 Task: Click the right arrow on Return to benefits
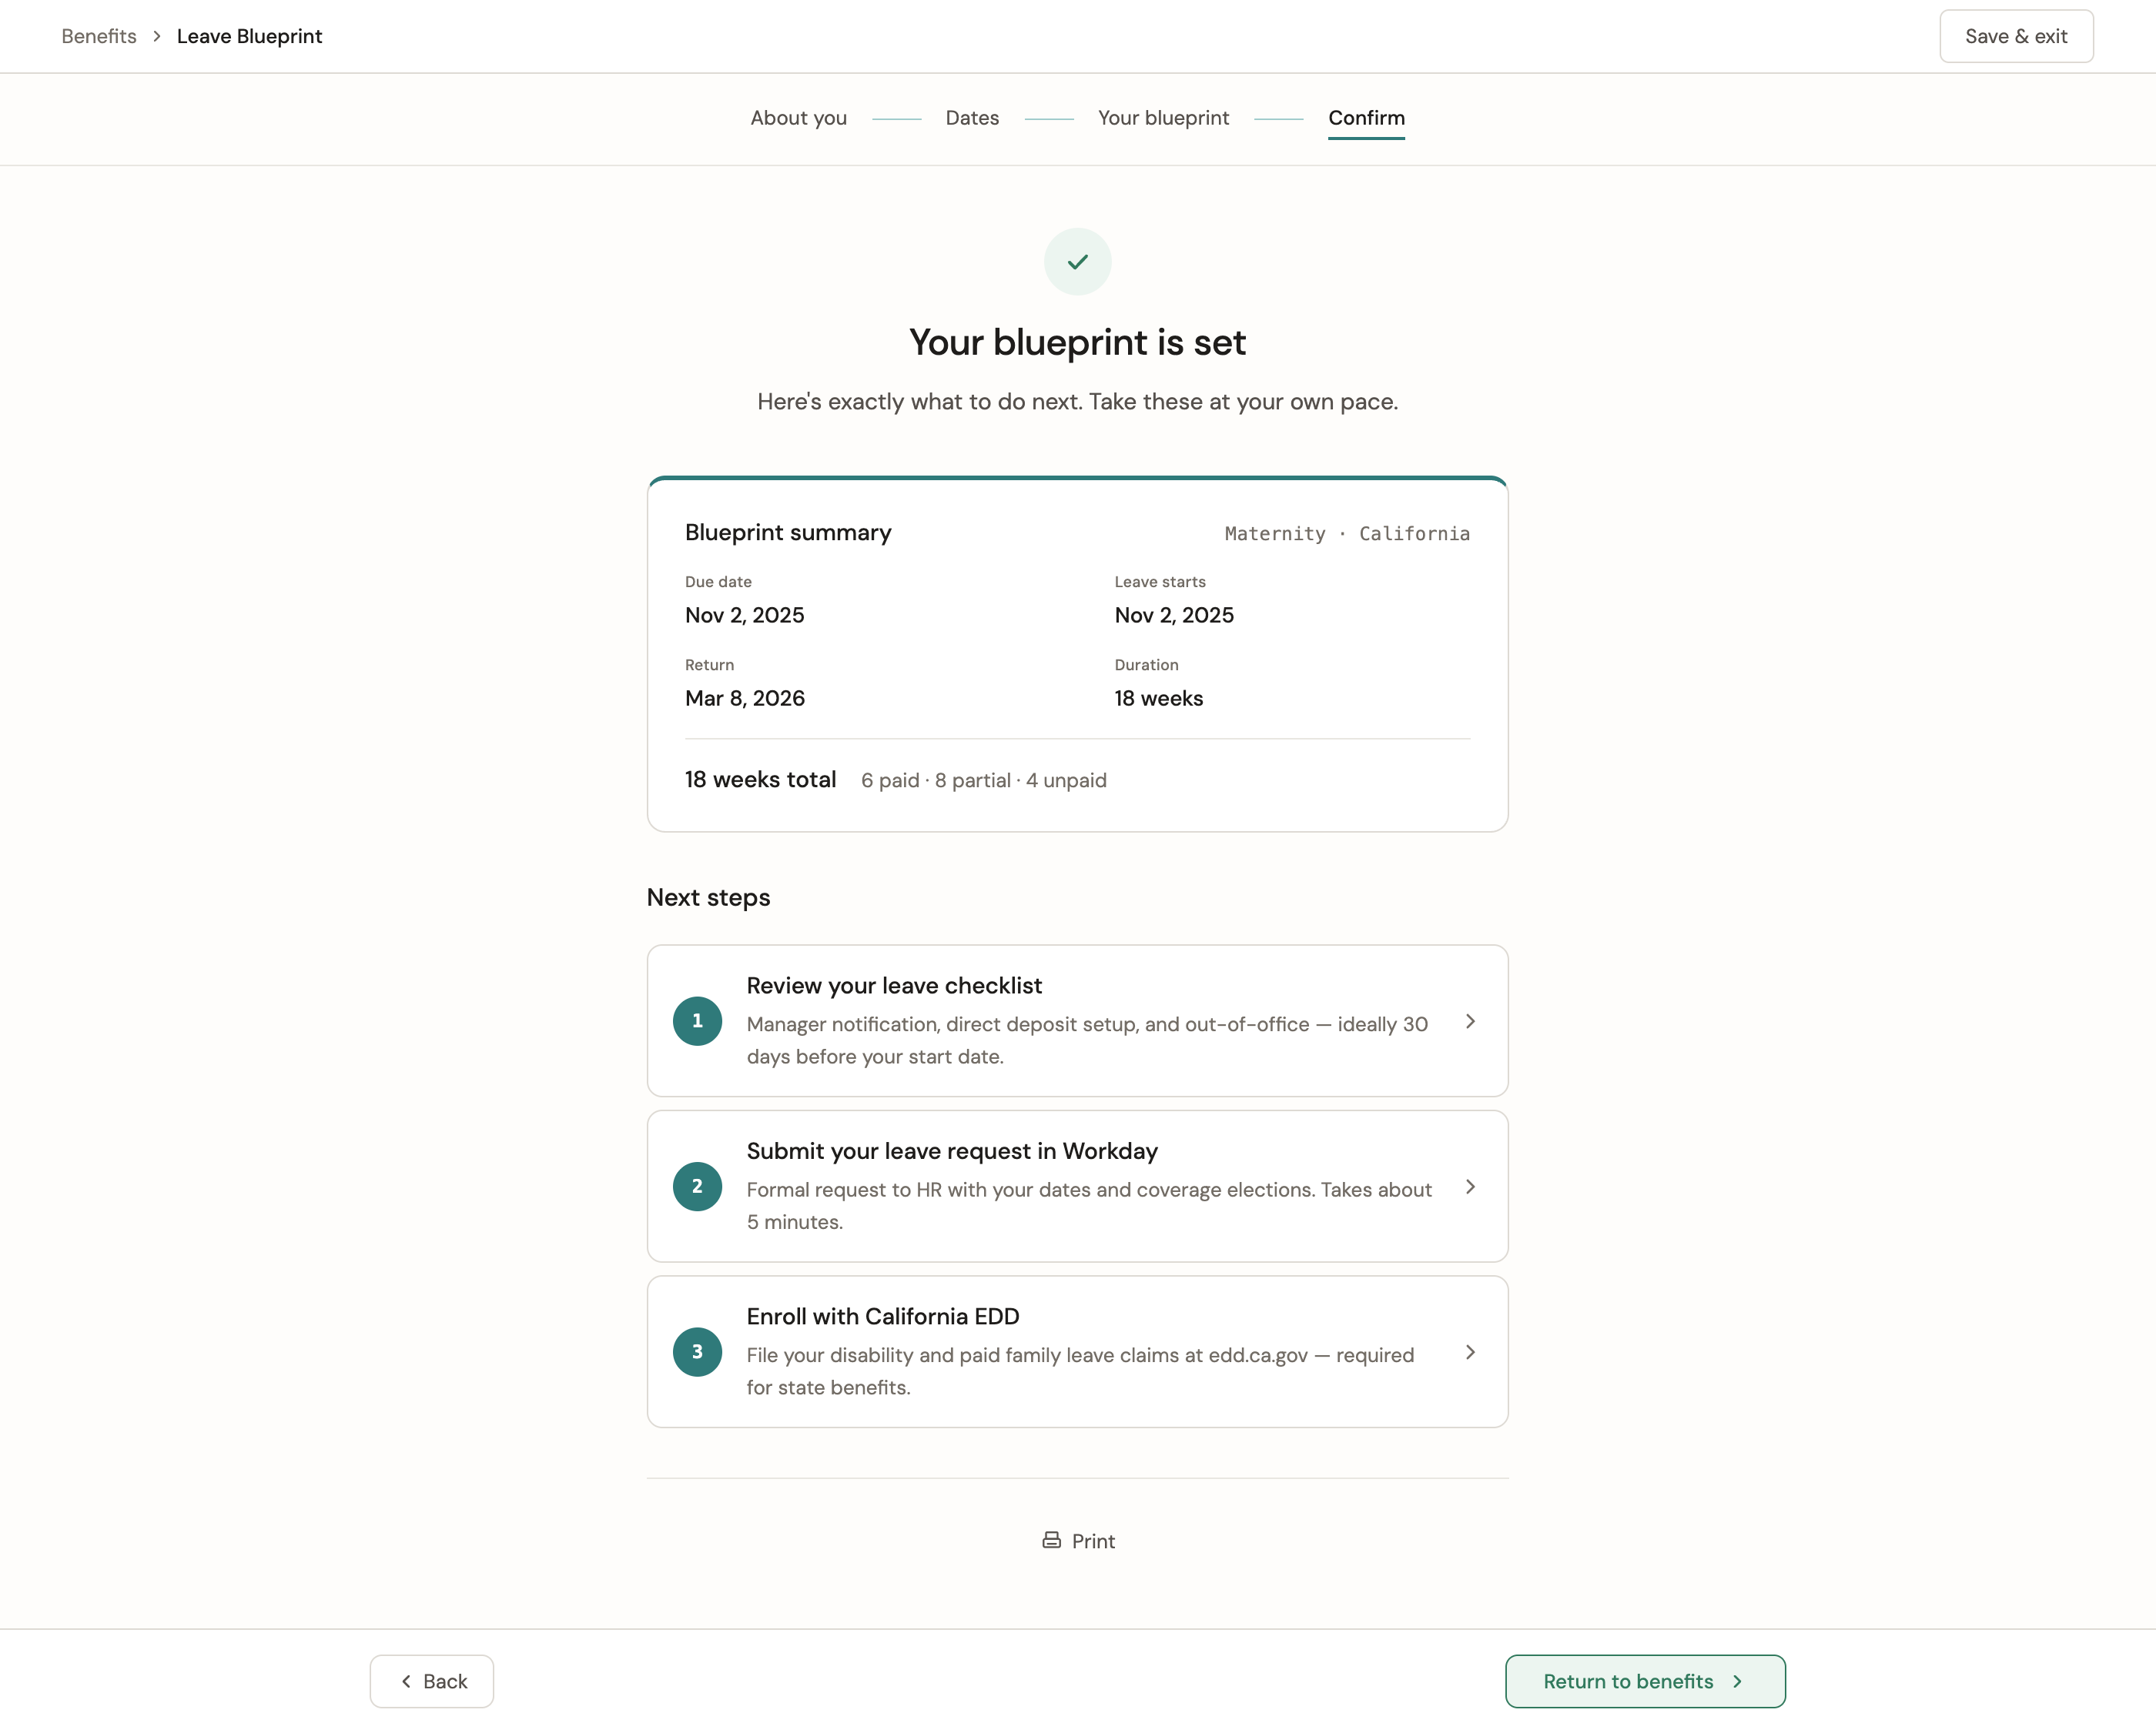tap(1738, 1681)
